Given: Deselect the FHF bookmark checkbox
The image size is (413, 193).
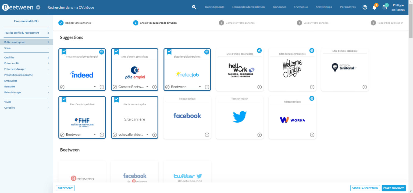Looking at the screenshot, I should point(64,99).
